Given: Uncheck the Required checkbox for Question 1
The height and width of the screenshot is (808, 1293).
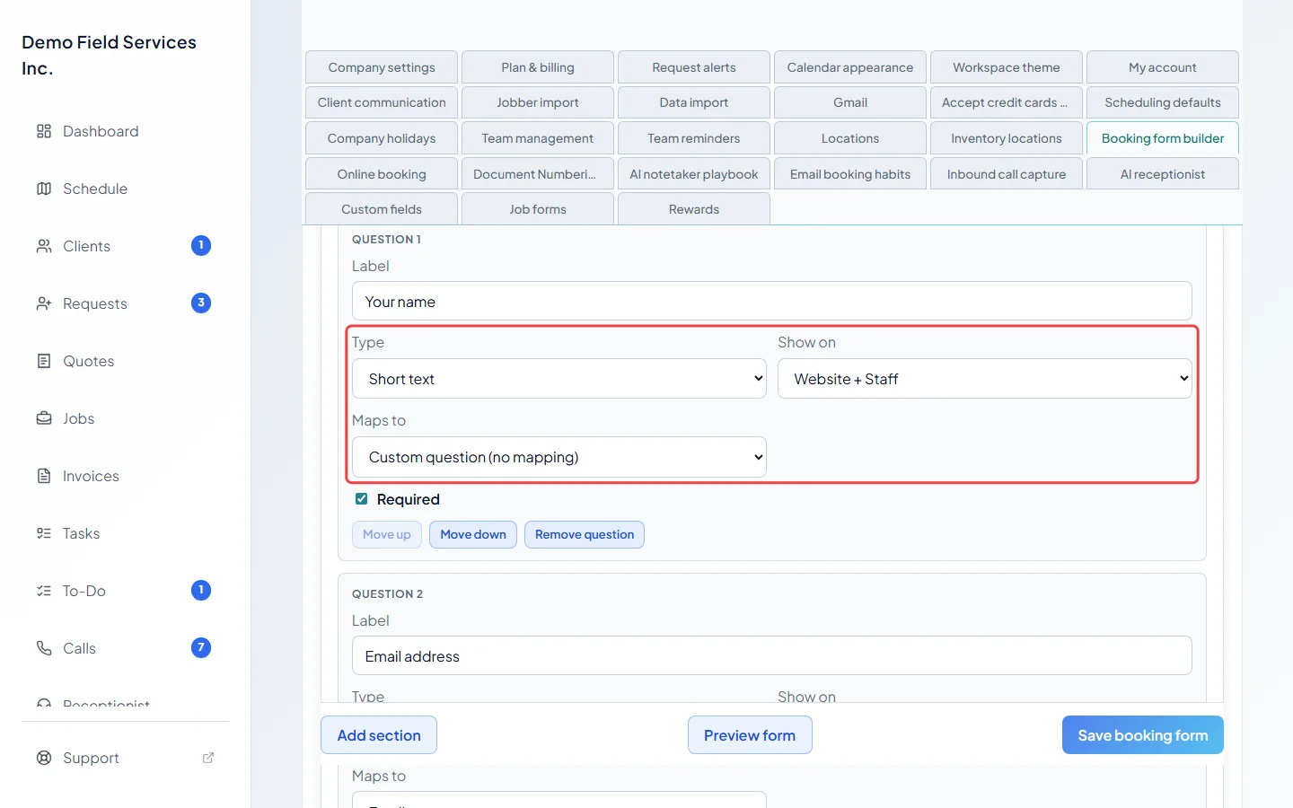Looking at the screenshot, I should click(361, 499).
